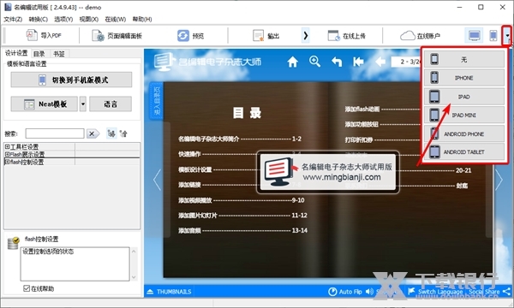Go to first page icon in flipbook
The image size is (514, 308).
click(x=358, y=62)
